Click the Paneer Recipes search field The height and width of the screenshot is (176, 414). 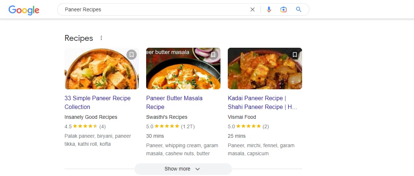pos(153,9)
